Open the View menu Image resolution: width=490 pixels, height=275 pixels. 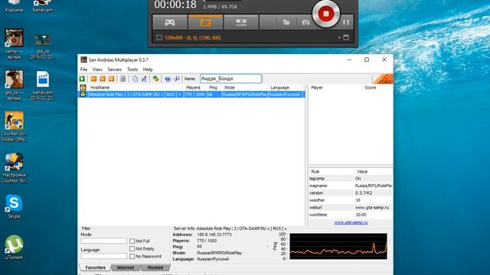(x=97, y=70)
